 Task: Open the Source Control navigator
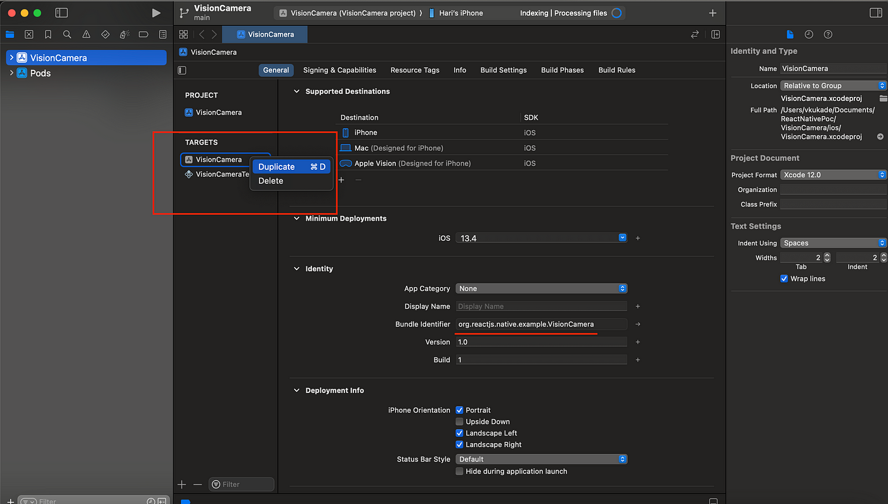click(29, 34)
